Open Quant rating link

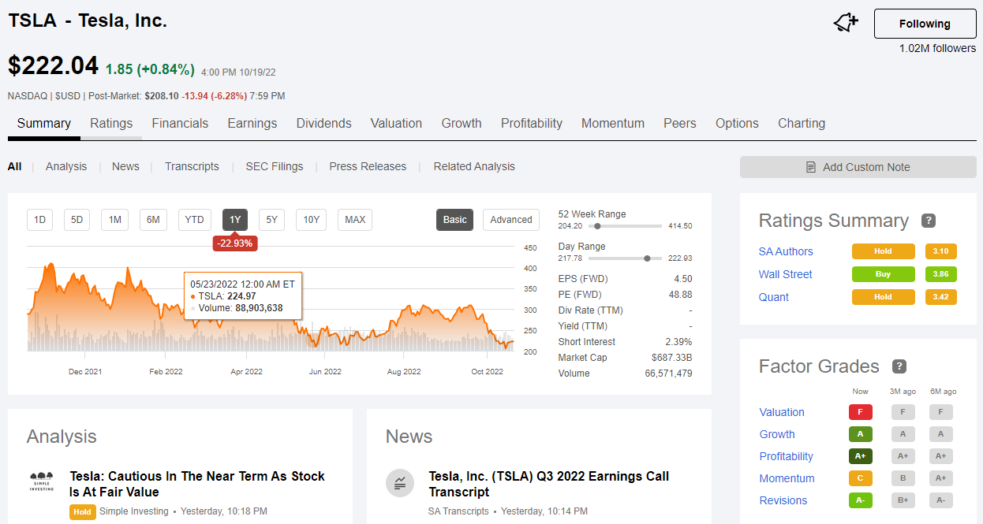pyautogui.click(x=774, y=297)
